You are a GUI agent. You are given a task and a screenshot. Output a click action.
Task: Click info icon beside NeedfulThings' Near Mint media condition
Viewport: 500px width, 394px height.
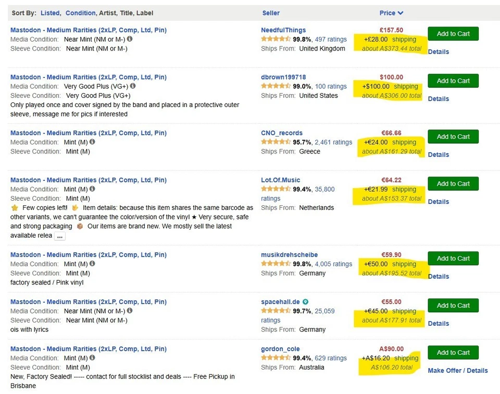(x=130, y=39)
